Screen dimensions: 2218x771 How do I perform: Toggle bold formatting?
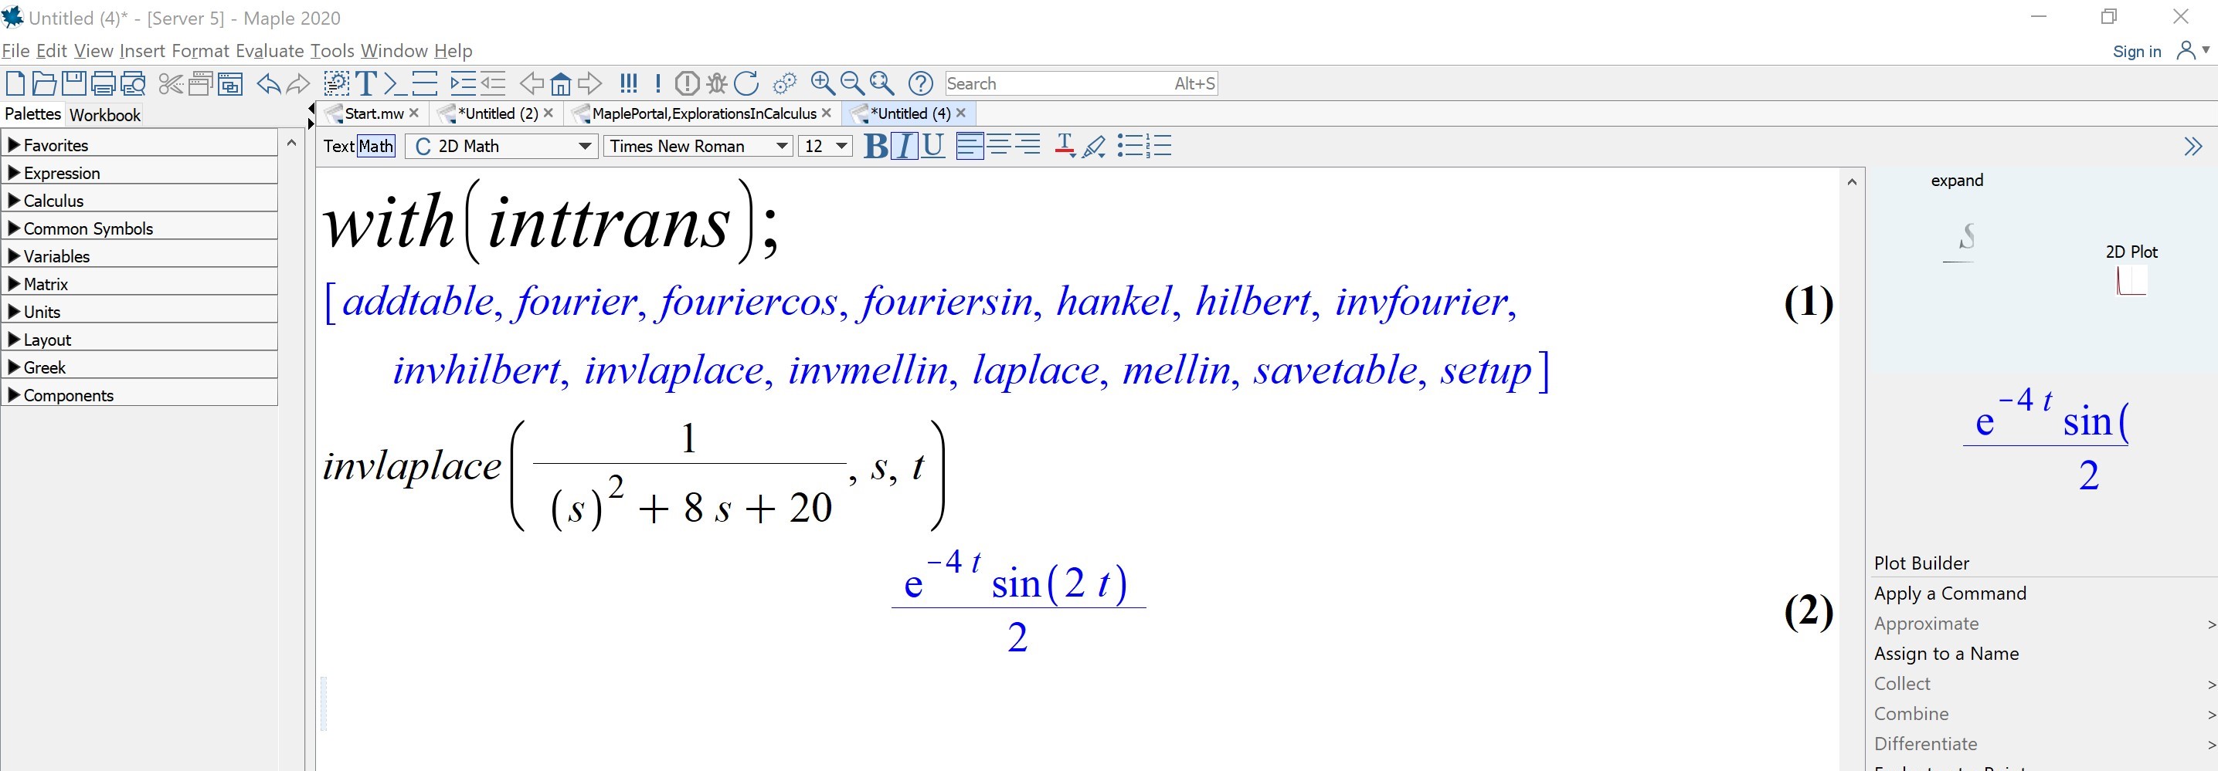tap(875, 147)
